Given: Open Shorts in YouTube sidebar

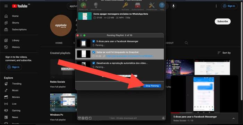Looking at the screenshot, I should point(16,23).
